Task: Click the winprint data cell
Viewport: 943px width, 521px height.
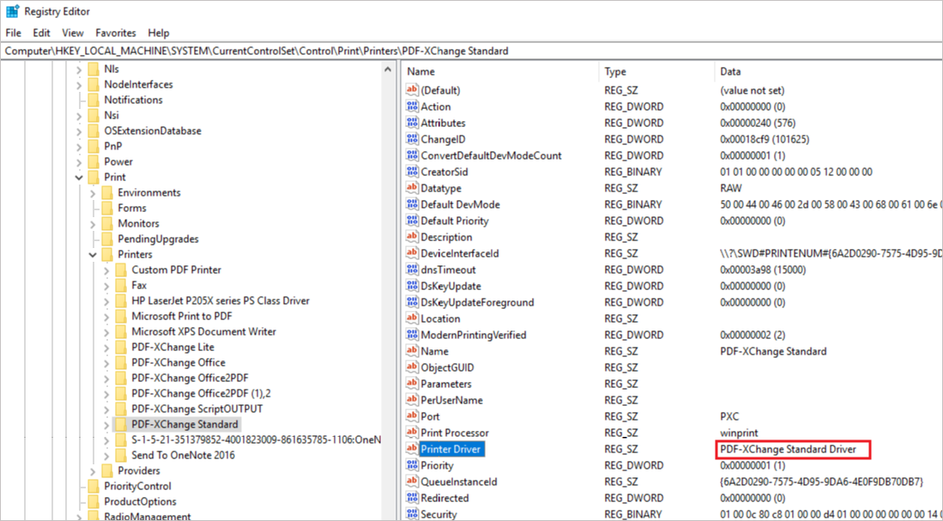Action: pos(739,433)
